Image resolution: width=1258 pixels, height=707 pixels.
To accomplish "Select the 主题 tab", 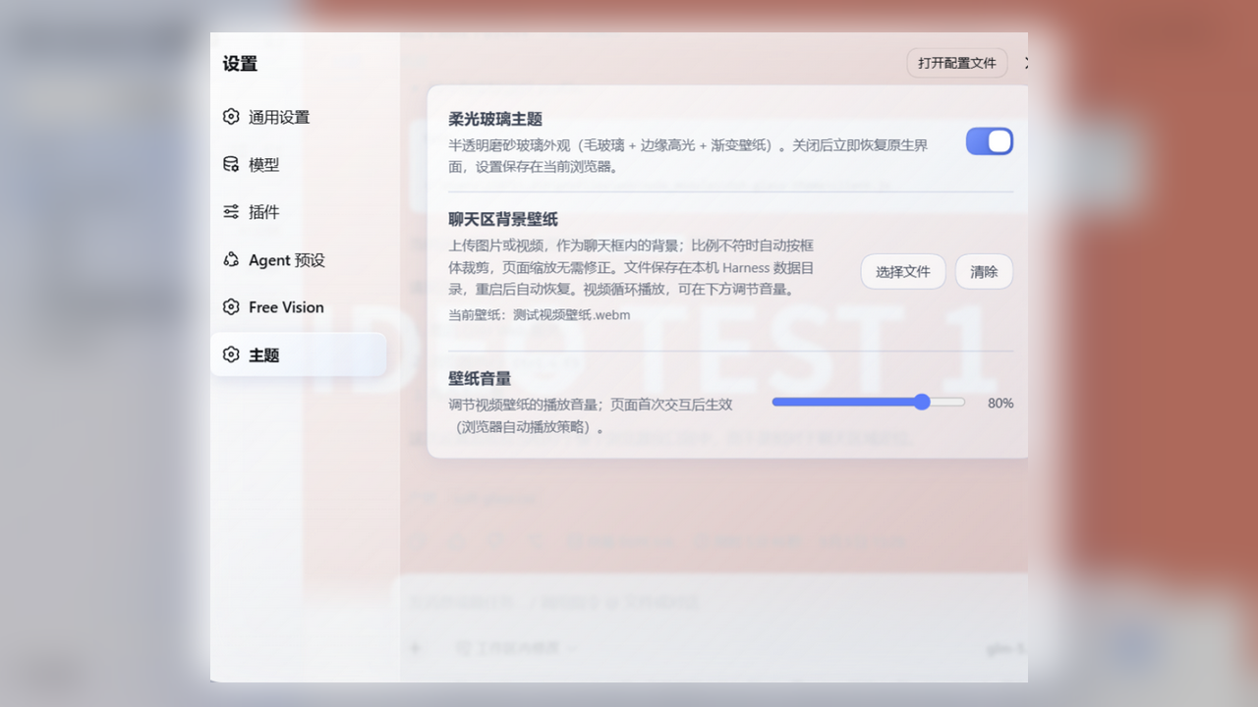I will (x=299, y=354).
